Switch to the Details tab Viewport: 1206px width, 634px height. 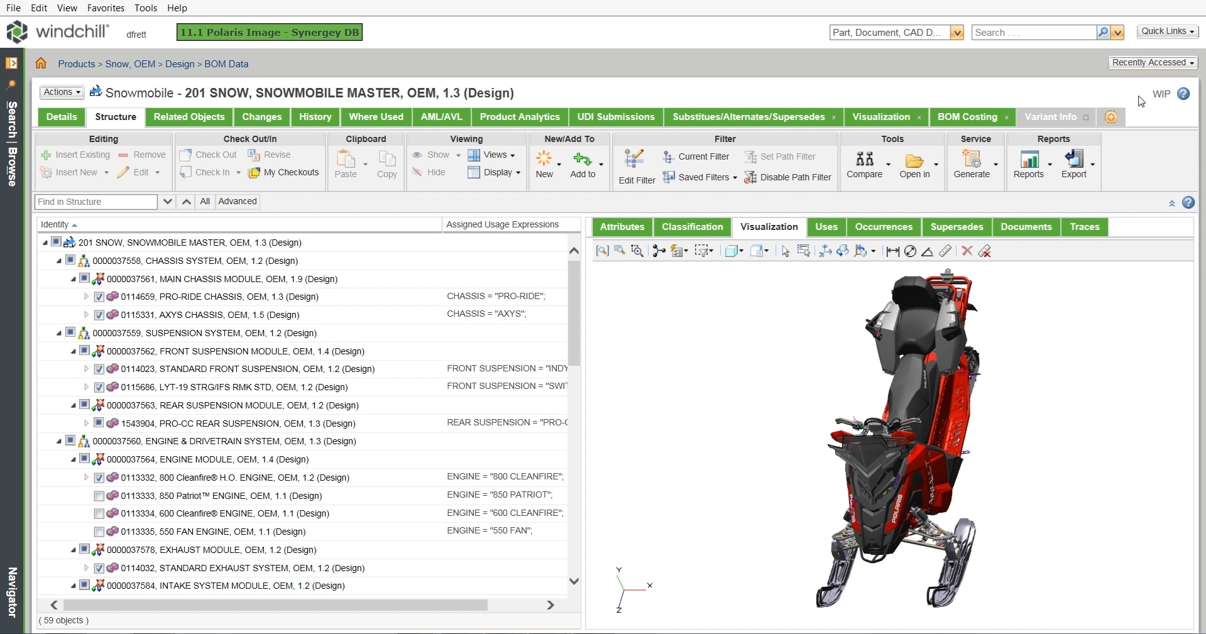coord(62,117)
